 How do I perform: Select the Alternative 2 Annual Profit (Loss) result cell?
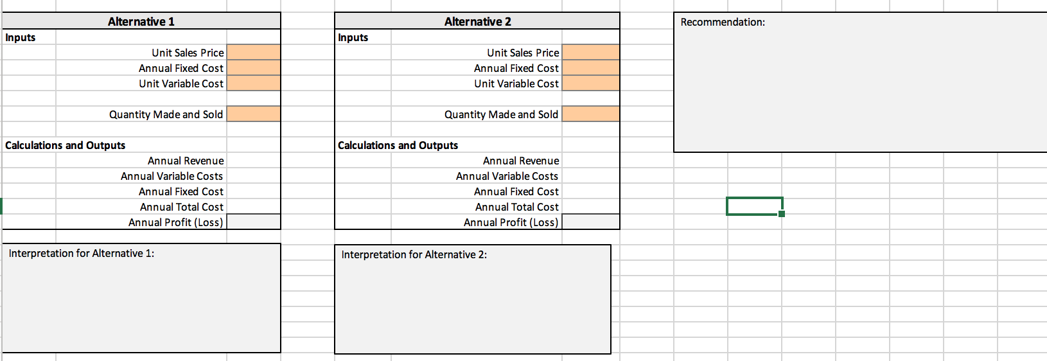tap(591, 222)
